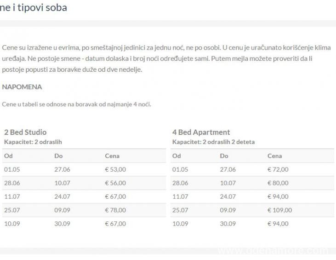Click 'Kapacitet: 2 odraslih' under 2 Bed Studio
The width and height of the screenshot is (336, 260).
point(33,142)
